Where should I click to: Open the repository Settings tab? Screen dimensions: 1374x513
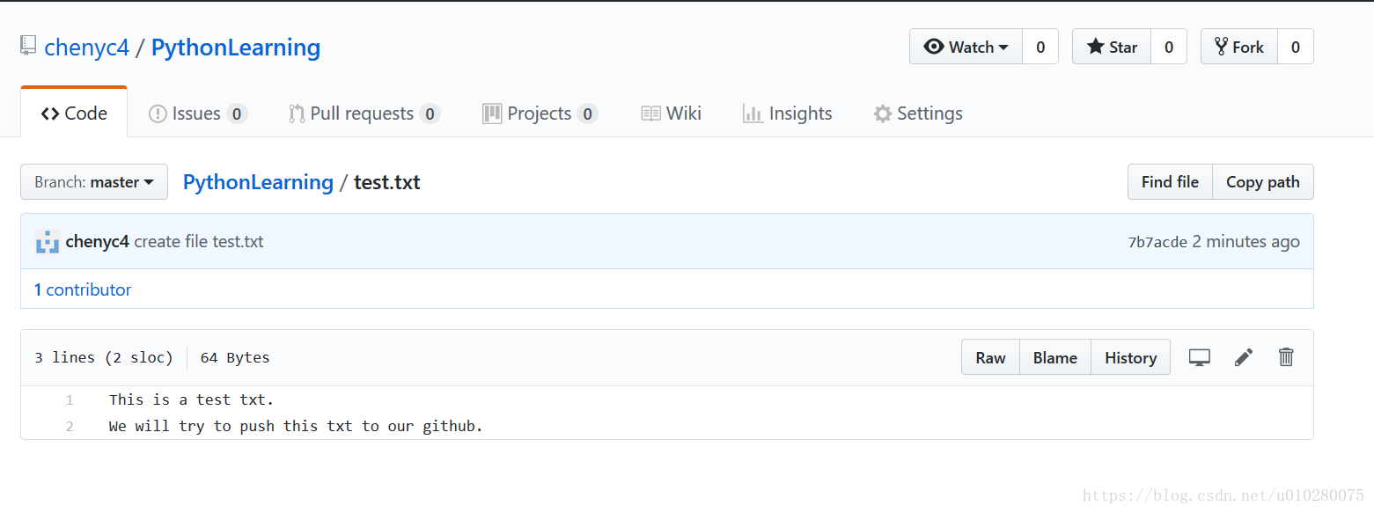[918, 114]
